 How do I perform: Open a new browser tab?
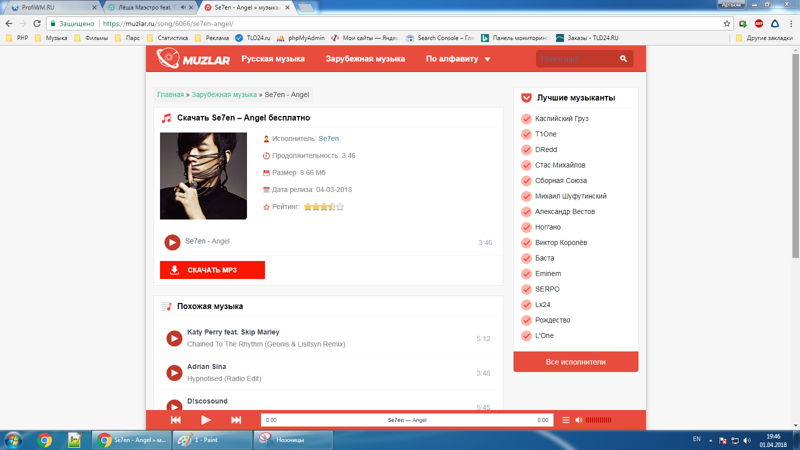point(305,7)
